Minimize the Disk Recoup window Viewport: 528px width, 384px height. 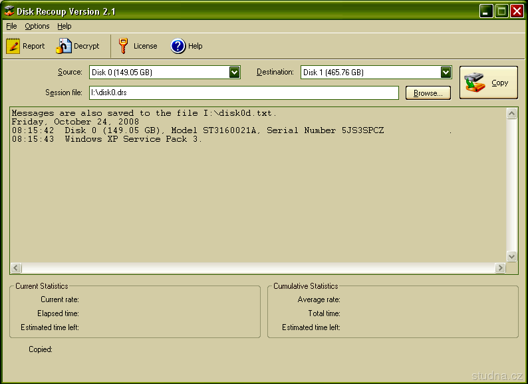(x=486, y=11)
